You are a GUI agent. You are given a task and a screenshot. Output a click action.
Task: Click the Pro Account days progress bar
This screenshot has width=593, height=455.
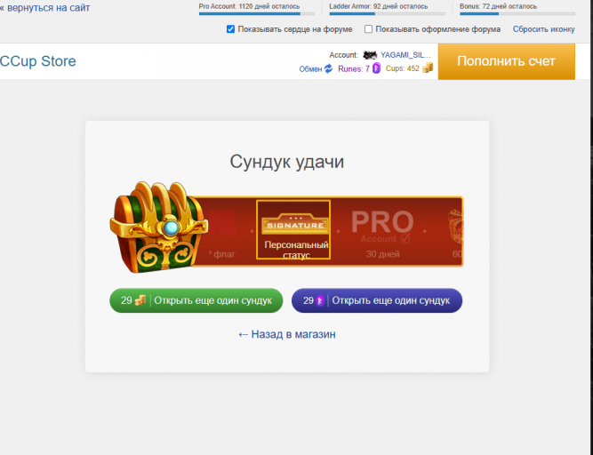coord(256,14)
